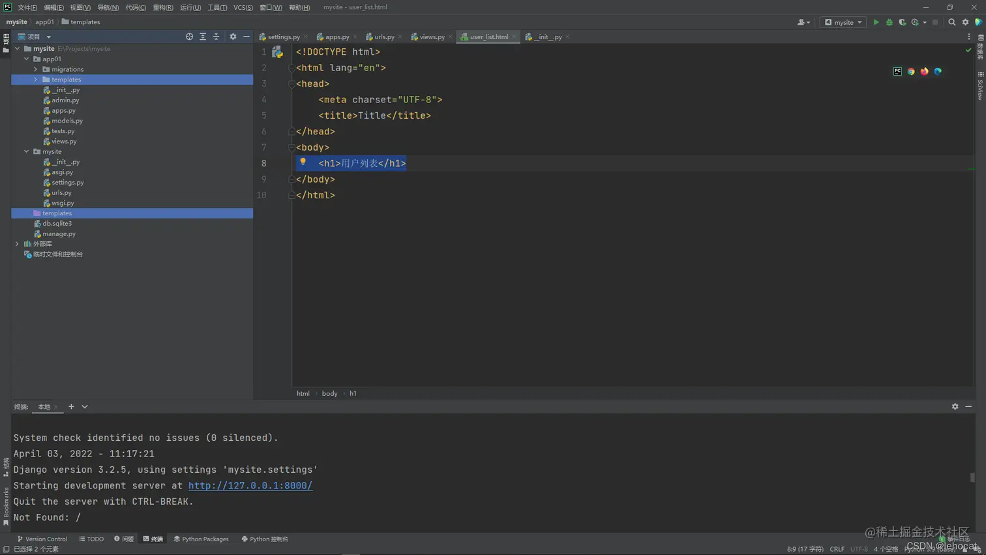Image resolution: width=986 pixels, height=555 pixels.
Task: Open page in built-in PyCharm preview
Action: point(897,71)
